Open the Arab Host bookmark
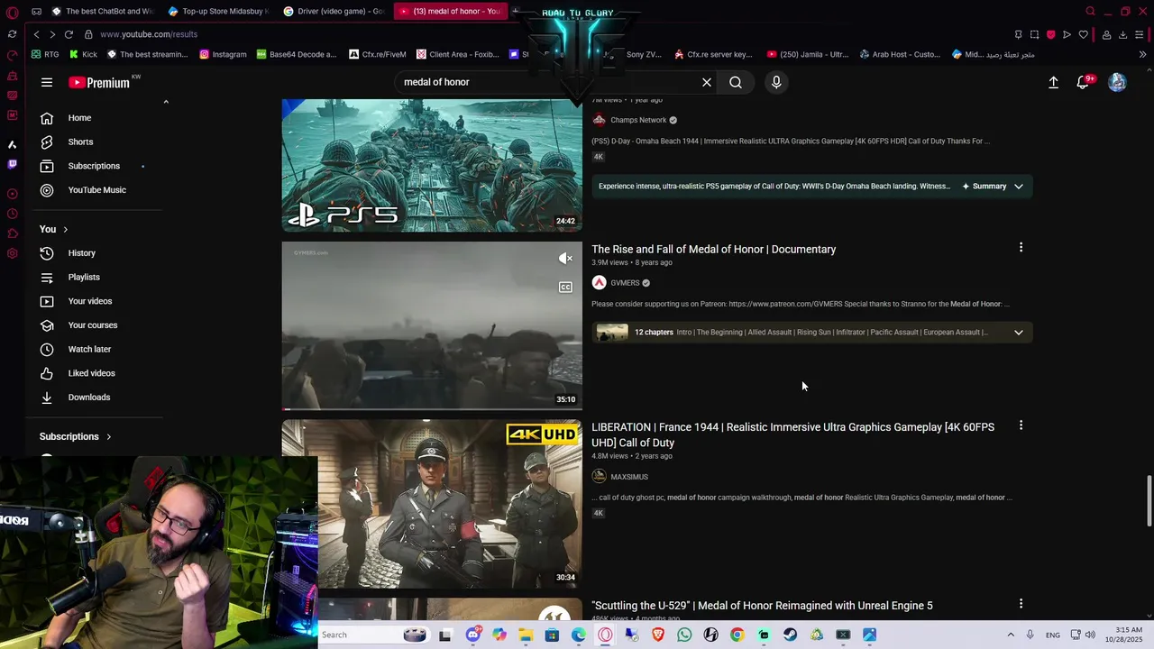1154x649 pixels. (900, 54)
